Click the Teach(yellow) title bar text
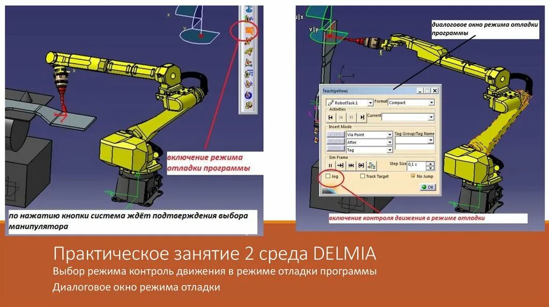The image size is (549, 307). tap(335, 91)
